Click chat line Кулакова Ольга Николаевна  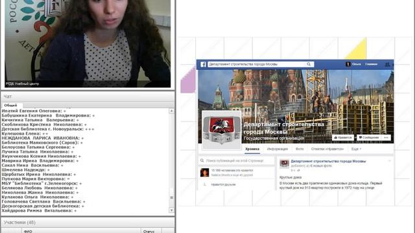click(38, 197)
